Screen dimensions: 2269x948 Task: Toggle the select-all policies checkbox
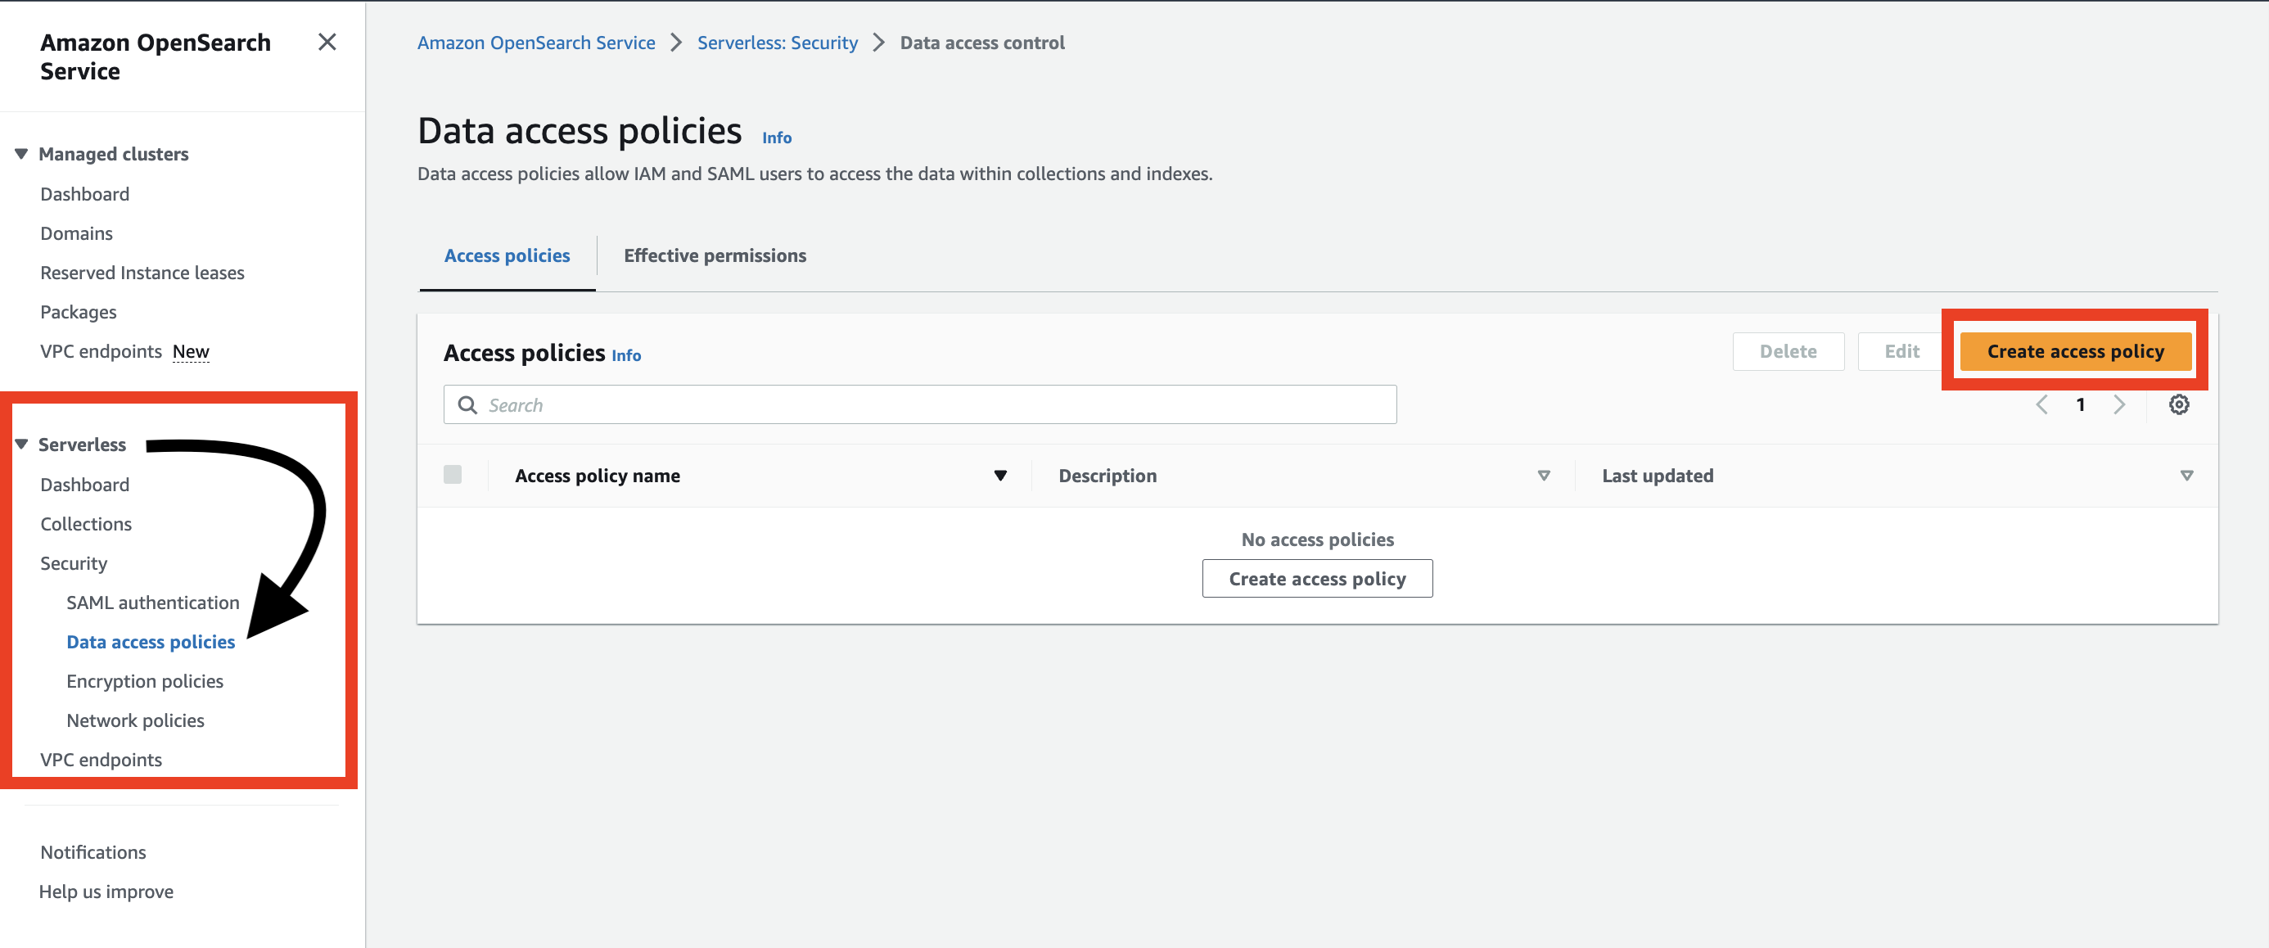[453, 475]
